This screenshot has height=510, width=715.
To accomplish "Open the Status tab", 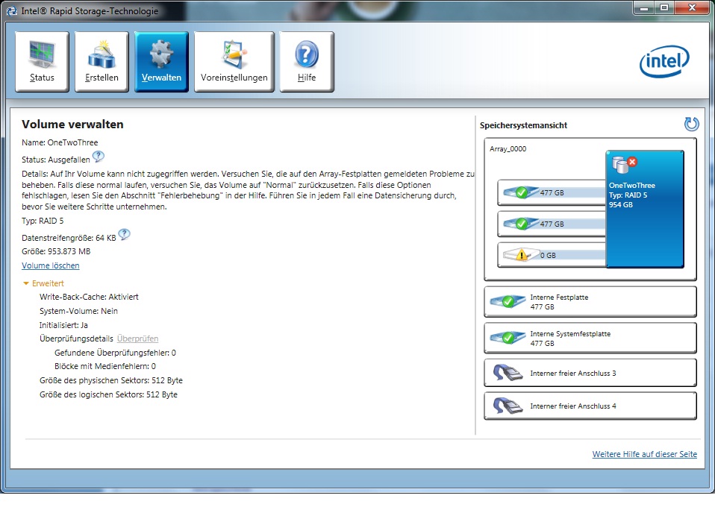I will pos(42,61).
